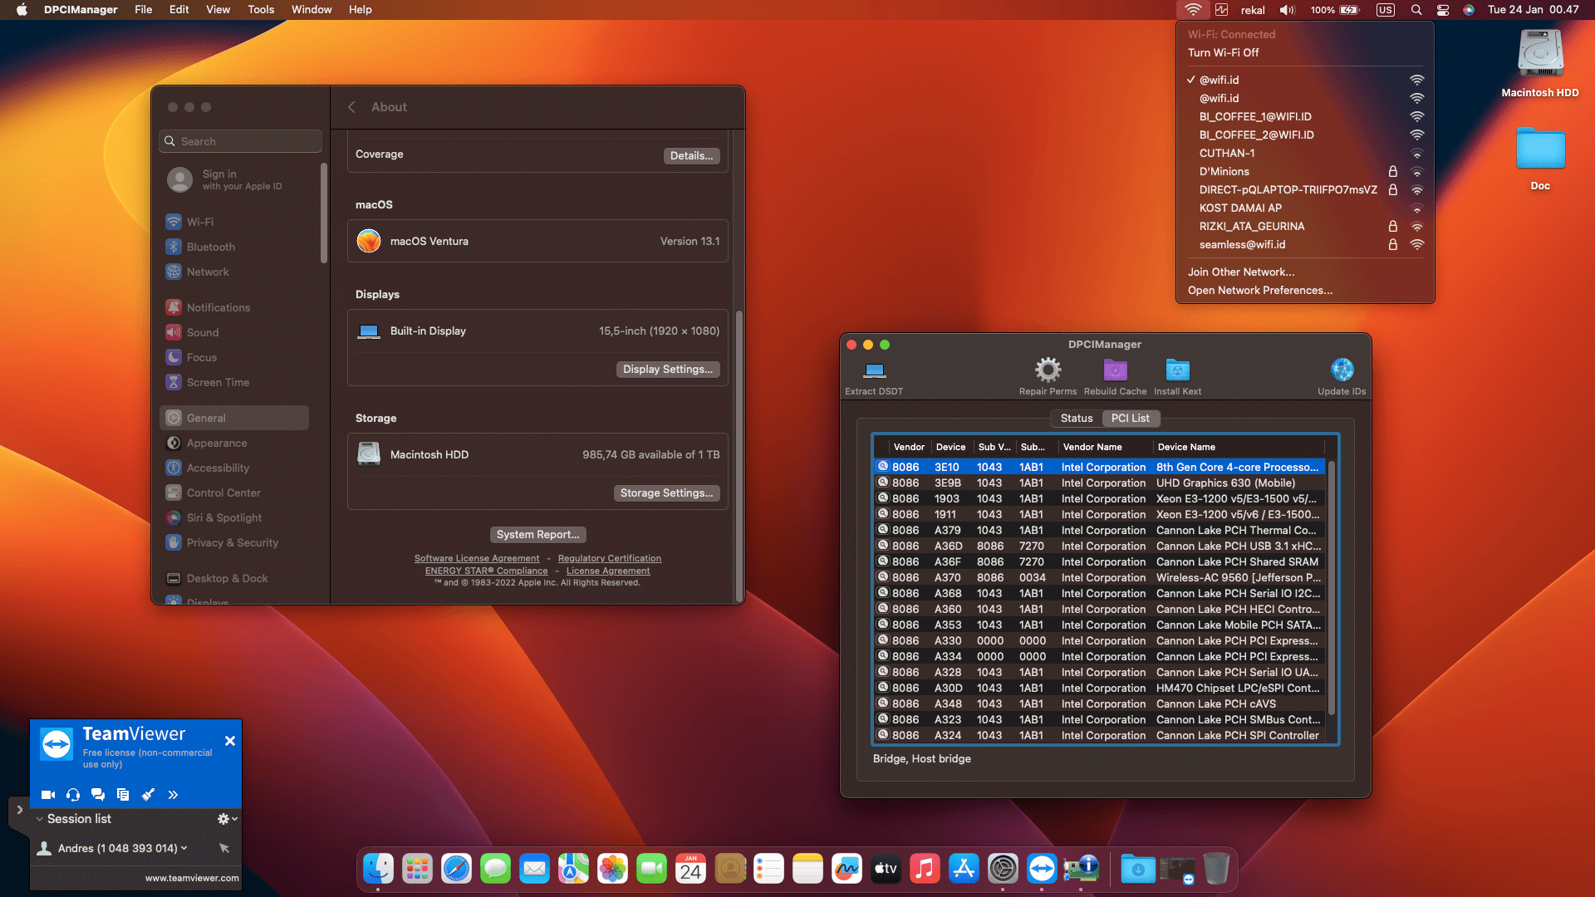Connect to the D'Minions network
1595x897 pixels.
point(1225,171)
